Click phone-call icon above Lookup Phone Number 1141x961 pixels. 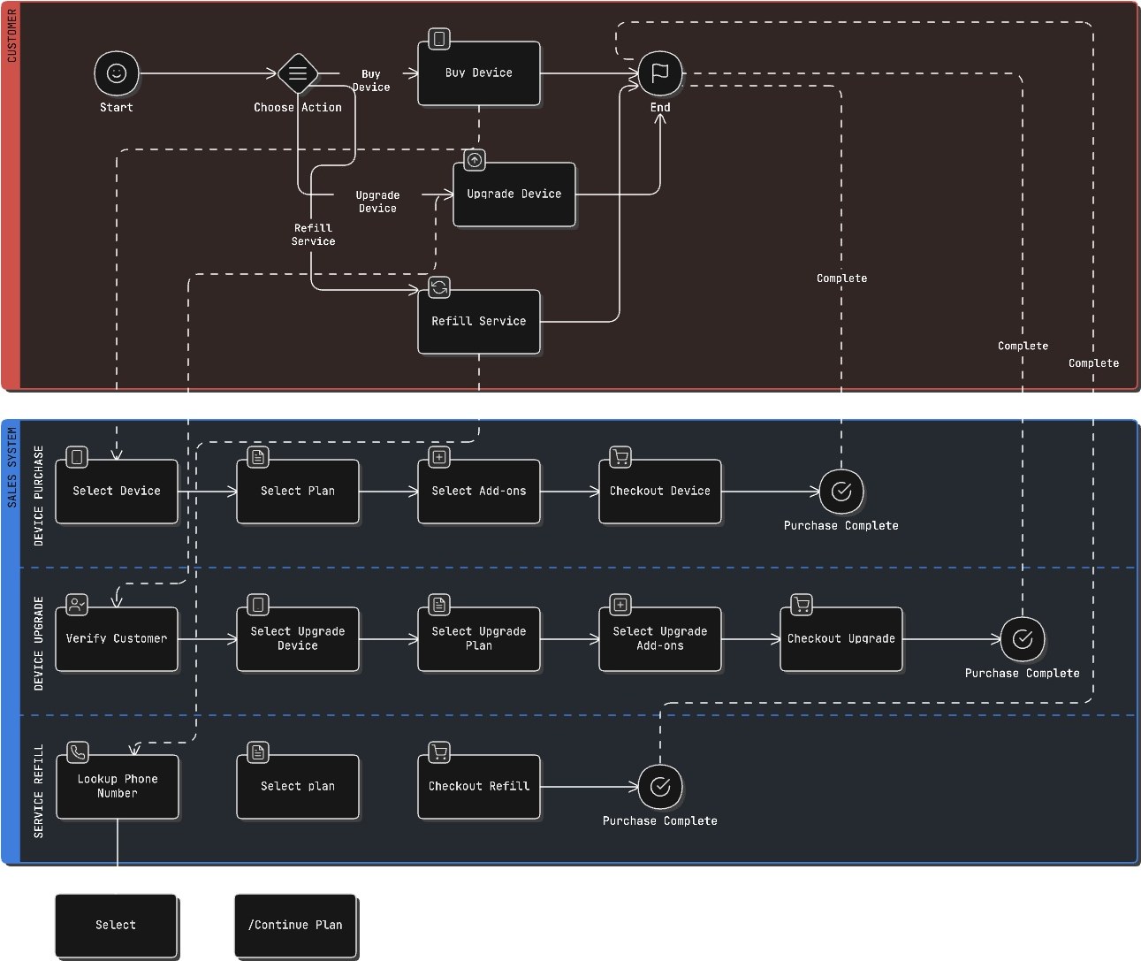pos(77,752)
